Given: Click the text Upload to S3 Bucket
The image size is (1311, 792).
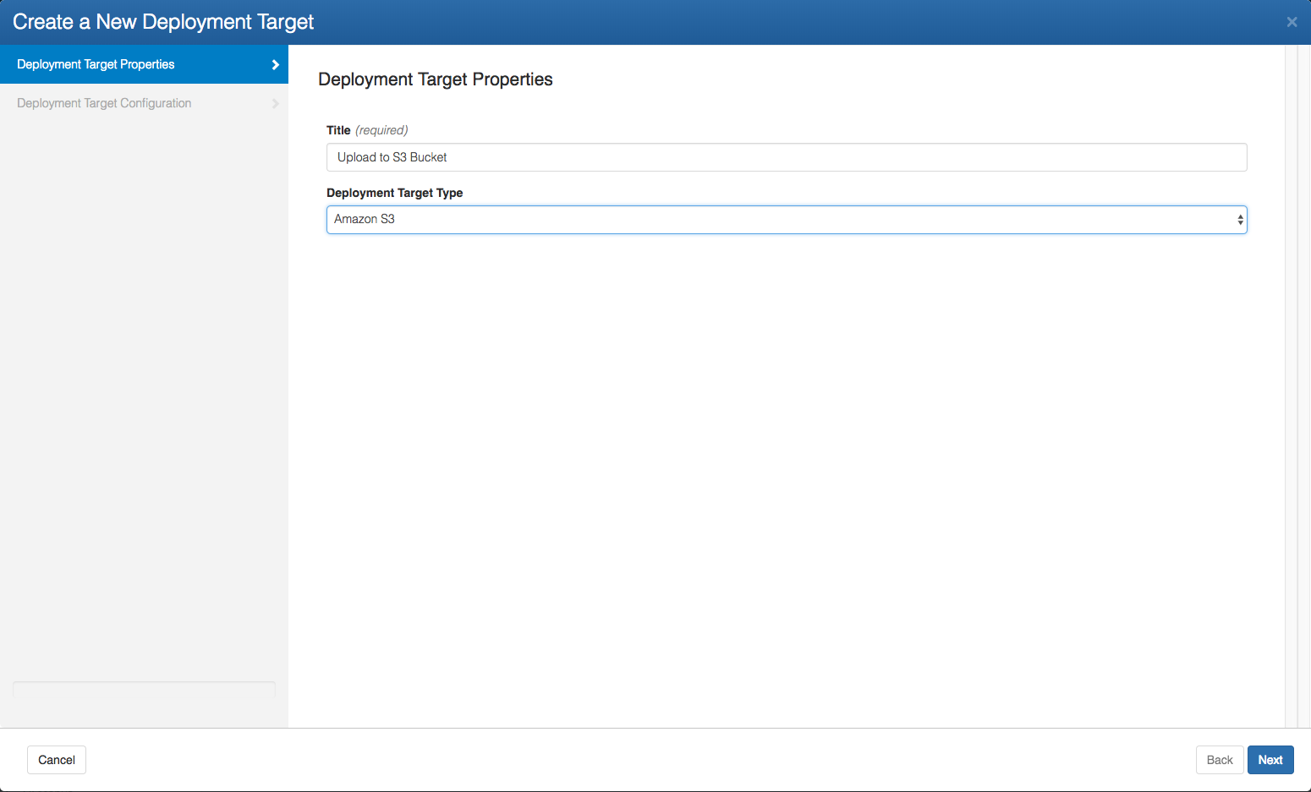Looking at the screenshot, I should [x=392, y=157].
